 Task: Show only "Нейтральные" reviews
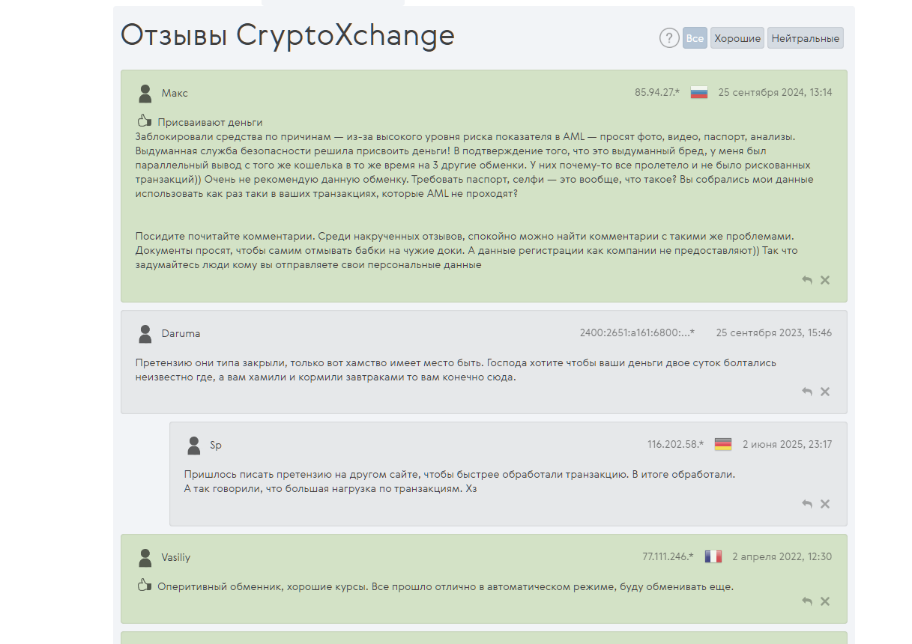click(x=806, y=38)
